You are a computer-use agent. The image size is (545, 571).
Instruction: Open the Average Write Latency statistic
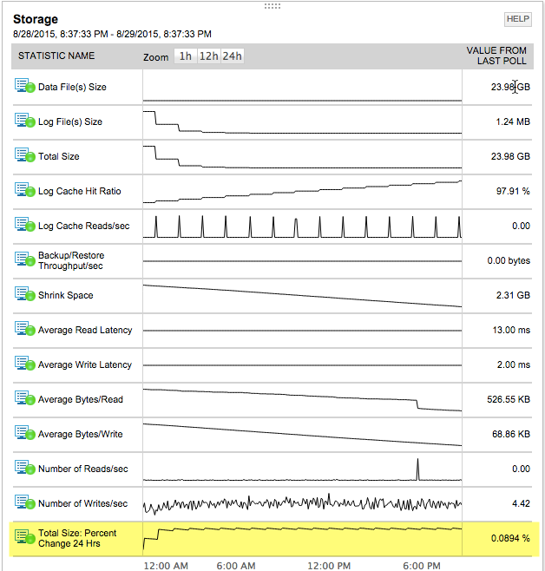[85, 364]
